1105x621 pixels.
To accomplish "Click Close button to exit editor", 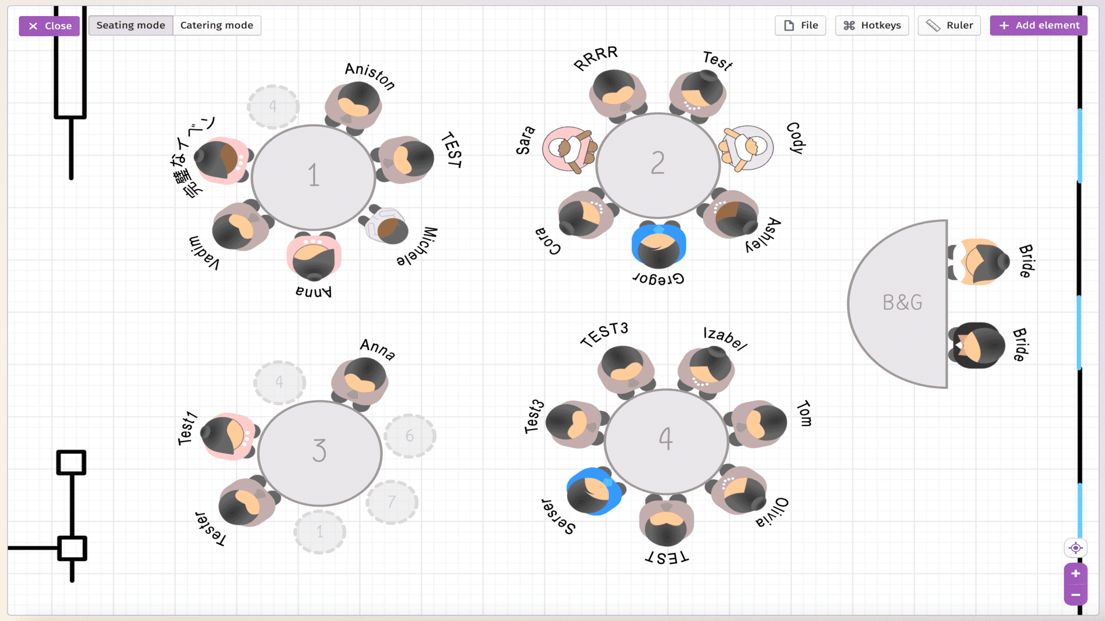I will [x=50, y=25].
